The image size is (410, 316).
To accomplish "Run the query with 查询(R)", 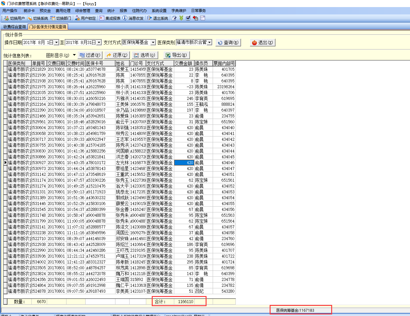I will [228, 43].
